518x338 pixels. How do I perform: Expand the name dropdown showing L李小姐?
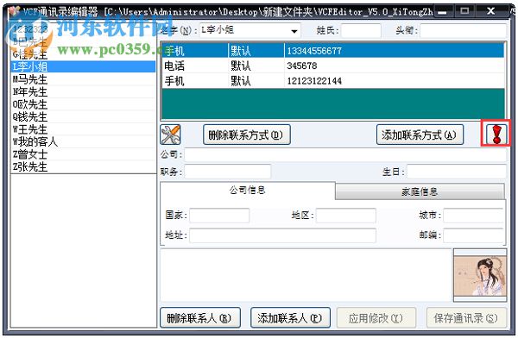coord(294,31)
